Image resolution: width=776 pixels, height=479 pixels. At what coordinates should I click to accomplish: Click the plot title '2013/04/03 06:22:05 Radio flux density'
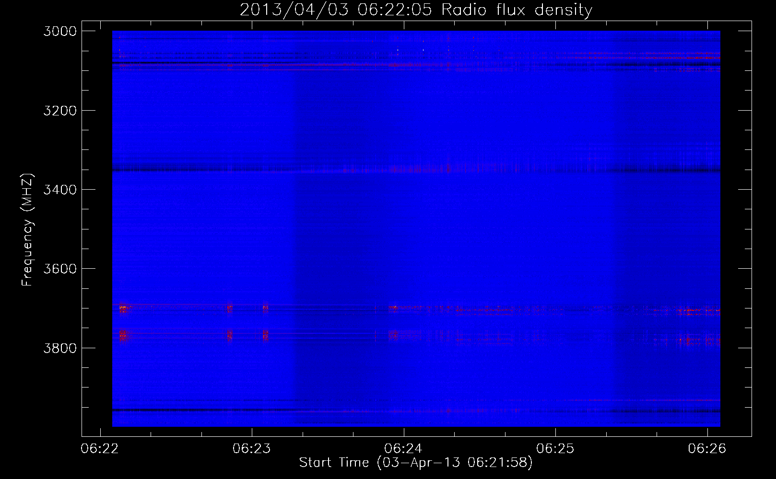click(416, 10)
